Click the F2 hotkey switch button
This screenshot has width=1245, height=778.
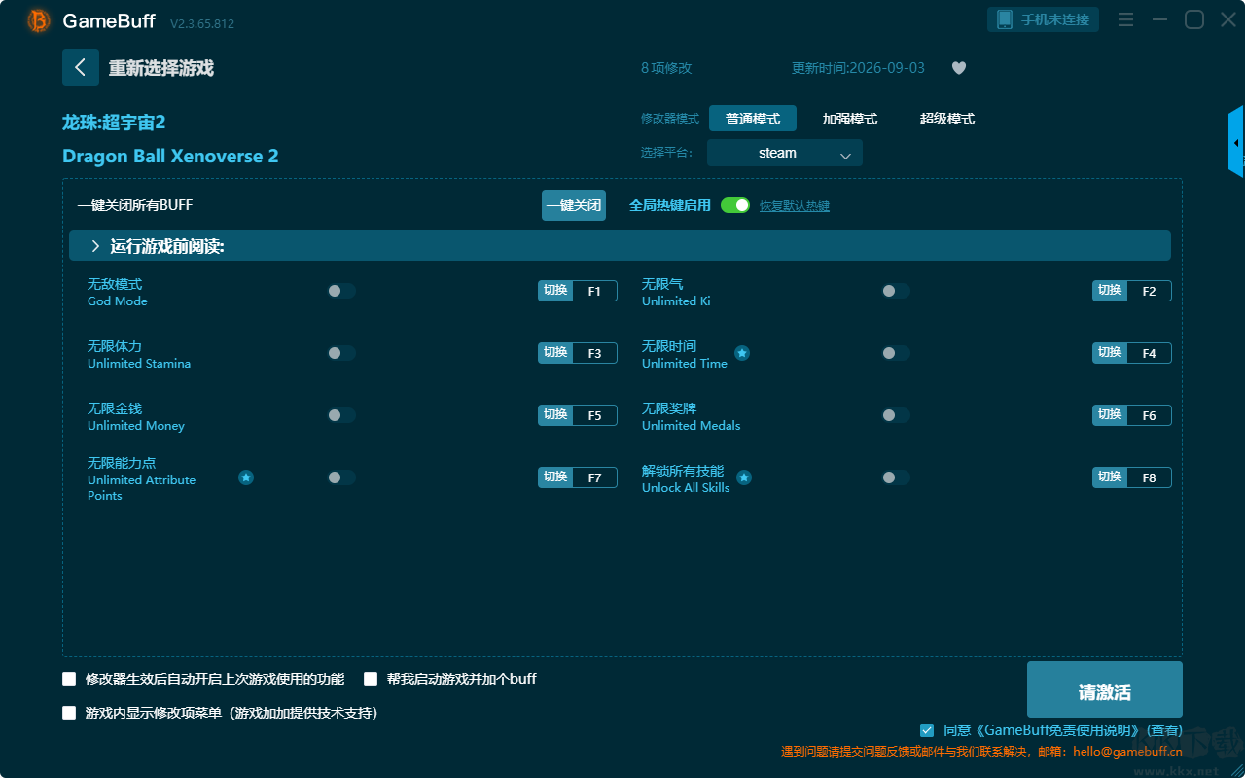1132,291
